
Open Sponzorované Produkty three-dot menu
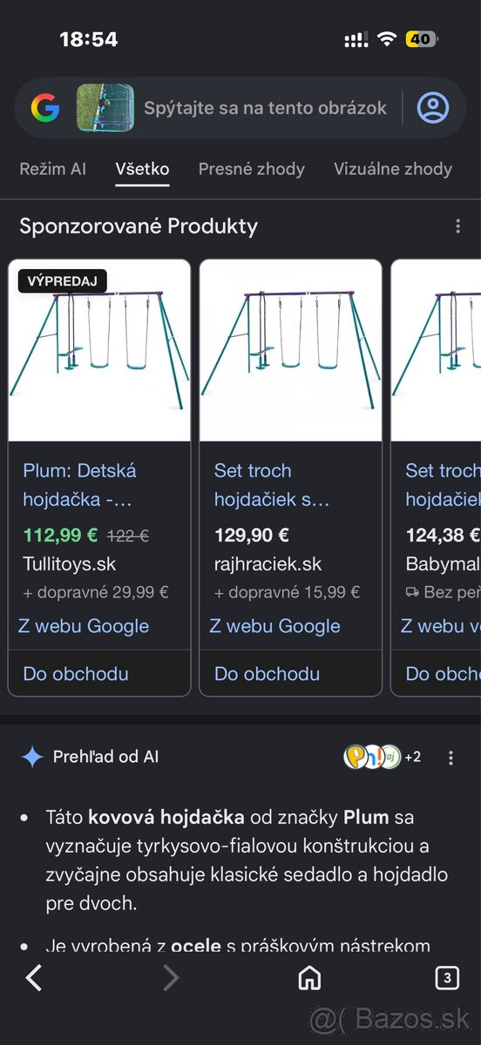click(457, 226)
